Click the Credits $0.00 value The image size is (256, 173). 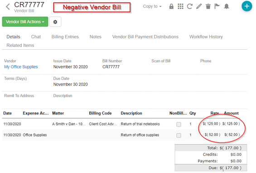[236, 154]
